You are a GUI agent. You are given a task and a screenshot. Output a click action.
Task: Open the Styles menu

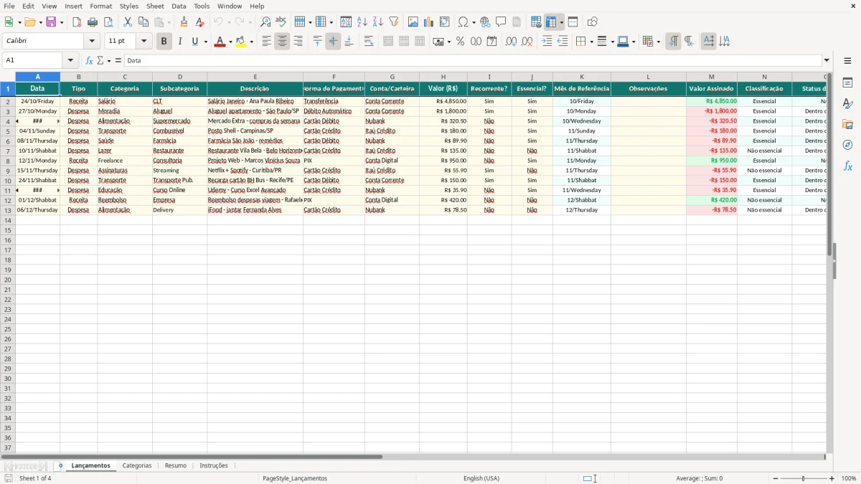[128, 6]
